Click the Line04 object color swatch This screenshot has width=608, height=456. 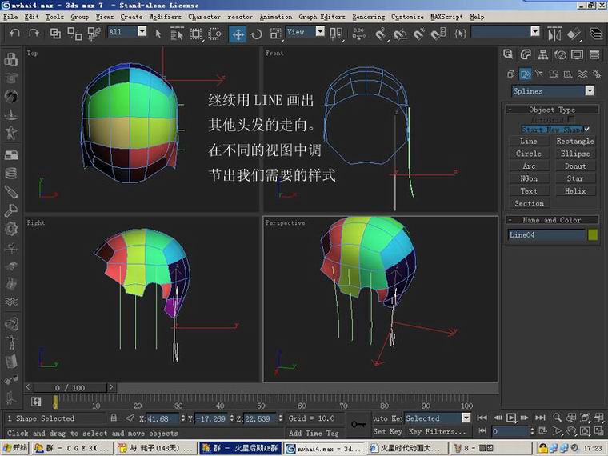(x=593, y=234)
